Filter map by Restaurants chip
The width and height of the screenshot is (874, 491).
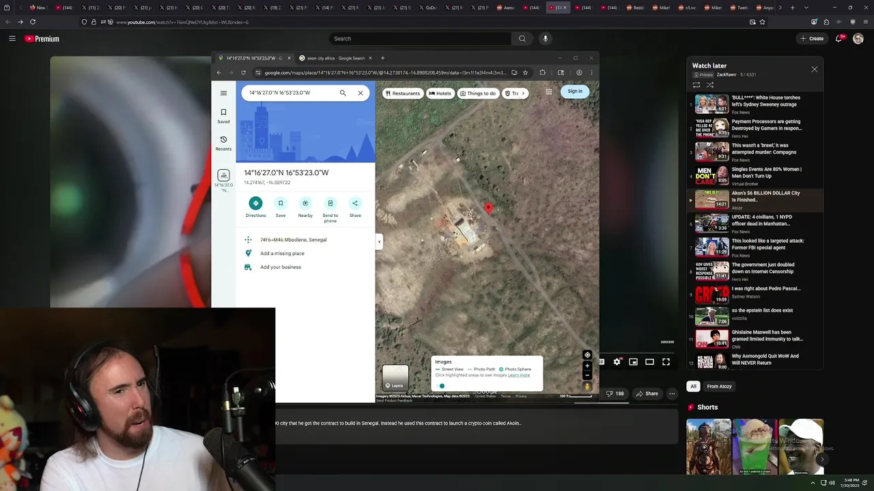[402, 93]
